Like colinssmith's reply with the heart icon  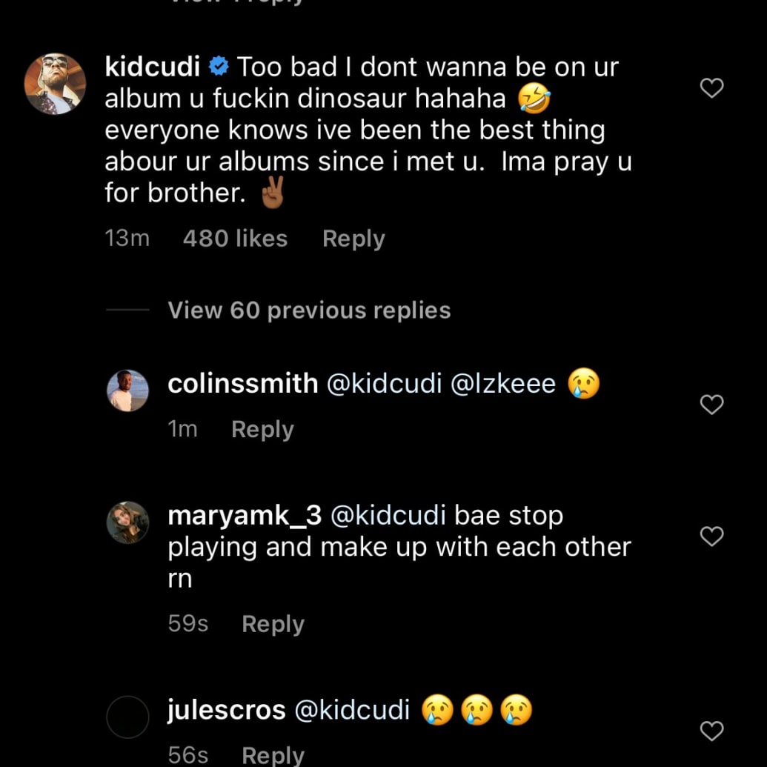(x=711, y=405)
